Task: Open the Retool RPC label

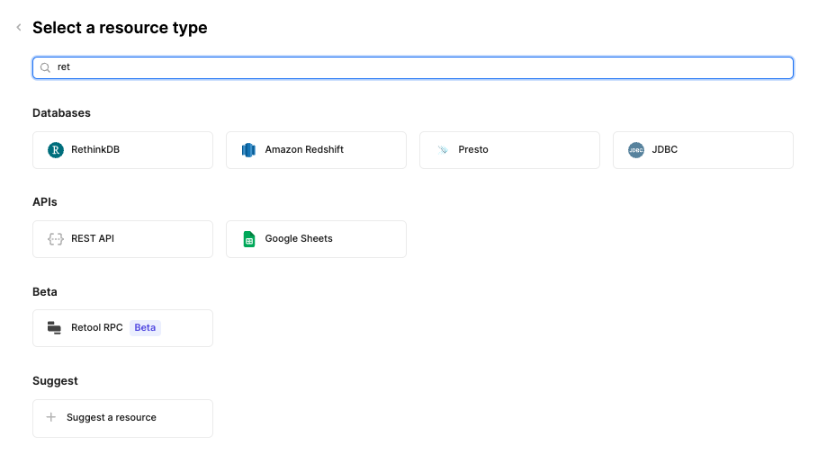Action: point(97,327)
